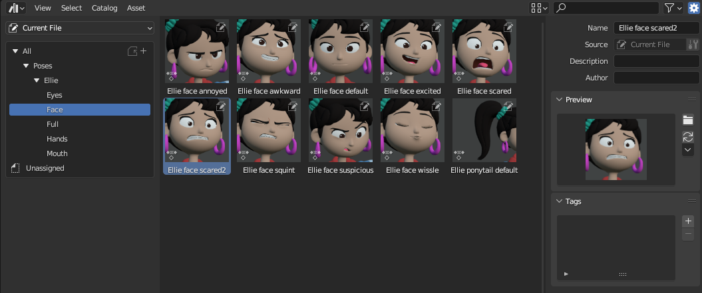Click edit icon on Ellie face scared
This screenshot has height=293, width=702.
(x=508, y=27)
